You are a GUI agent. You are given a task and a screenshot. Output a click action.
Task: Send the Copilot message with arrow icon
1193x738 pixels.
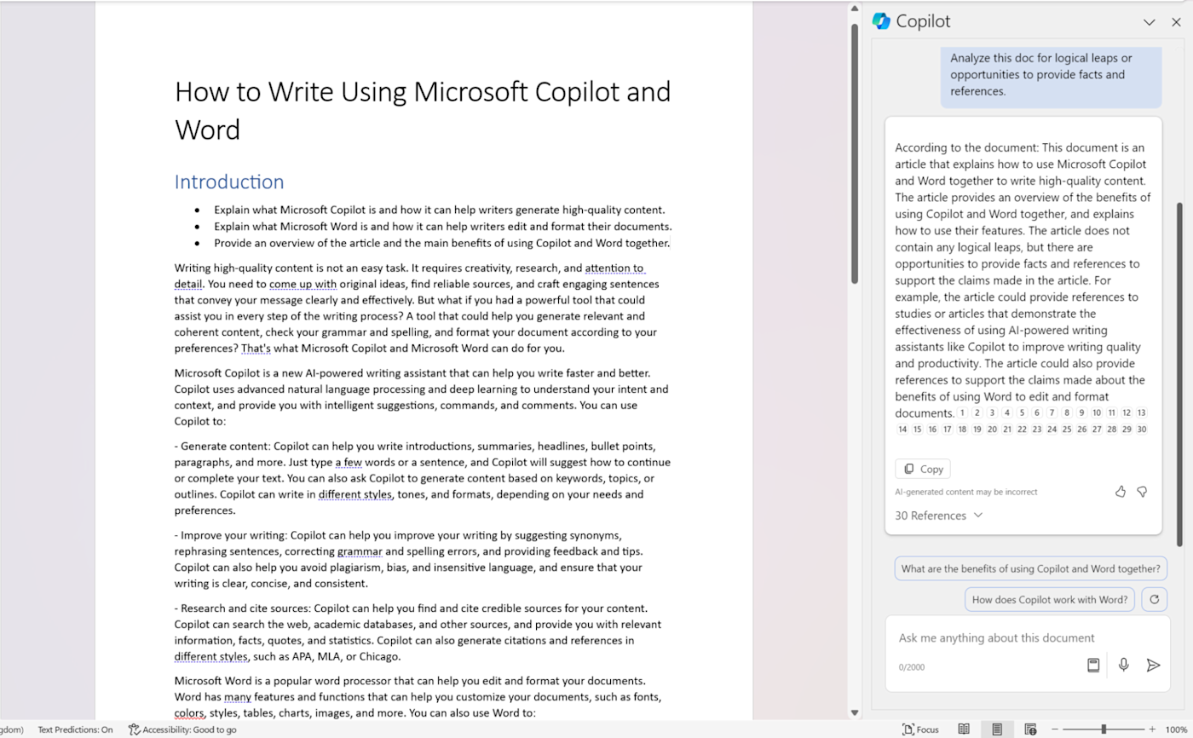(1153, 666)
